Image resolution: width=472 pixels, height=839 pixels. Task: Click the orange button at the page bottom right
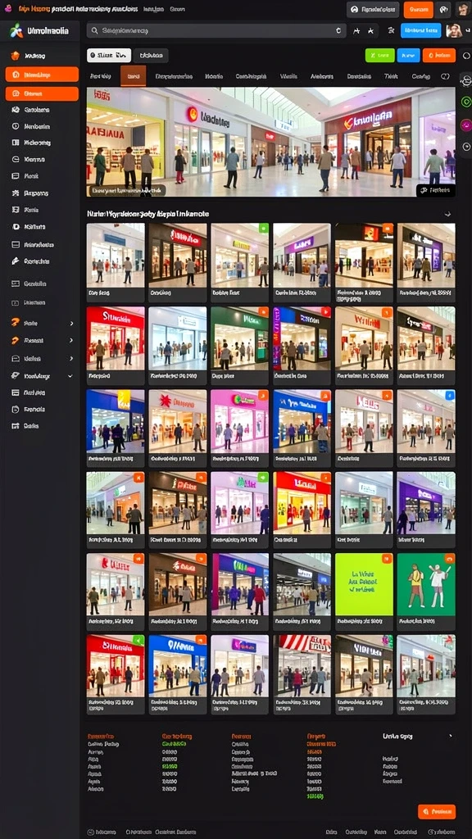[x=437, y=812]
